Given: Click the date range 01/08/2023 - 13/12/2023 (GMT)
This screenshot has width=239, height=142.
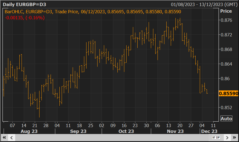Looking at the screenshot, I should point(204,4).
